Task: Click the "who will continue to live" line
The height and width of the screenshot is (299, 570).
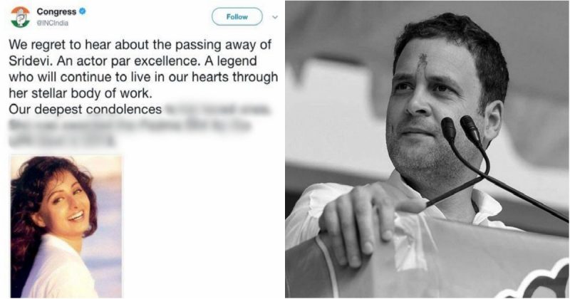Action: tap(142, 78)
